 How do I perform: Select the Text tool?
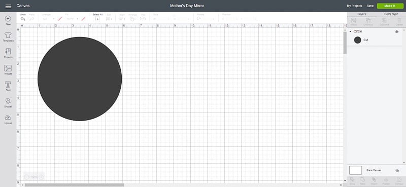tap(8, 86)
